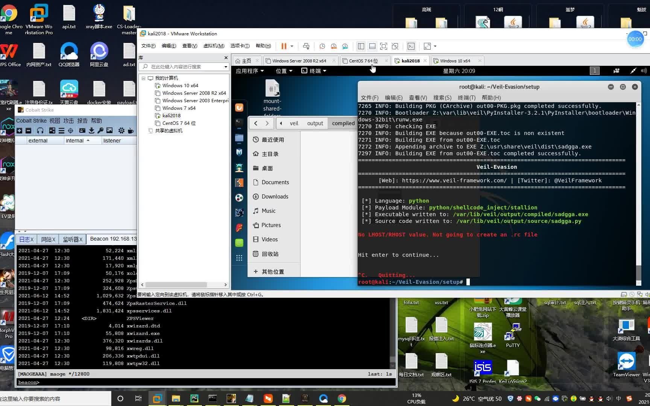Click the compiled breadcrumb in file manager

pyautogui.click(x=343, y=123)
